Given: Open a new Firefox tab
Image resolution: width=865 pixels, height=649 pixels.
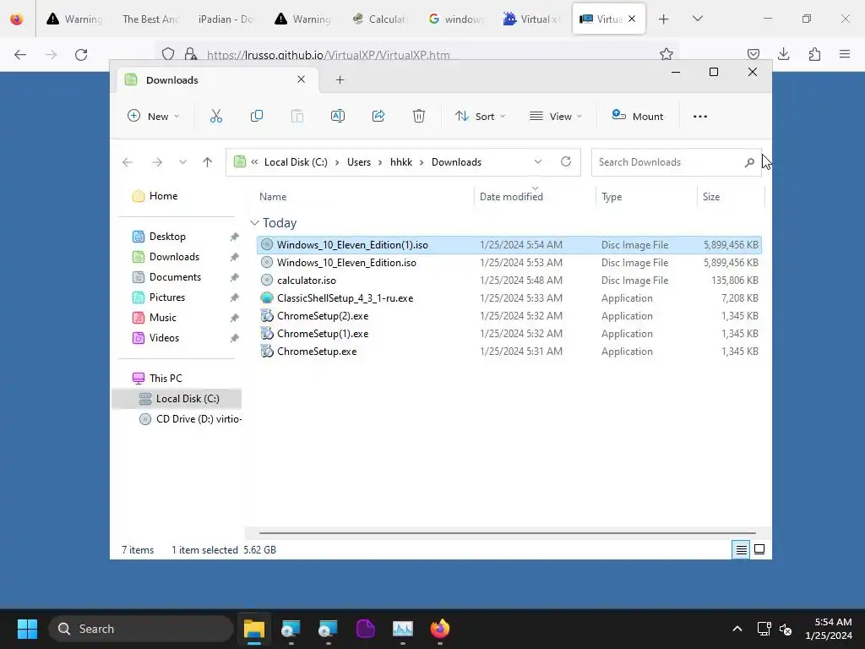Looking at the screenshot, I should 664,19.
